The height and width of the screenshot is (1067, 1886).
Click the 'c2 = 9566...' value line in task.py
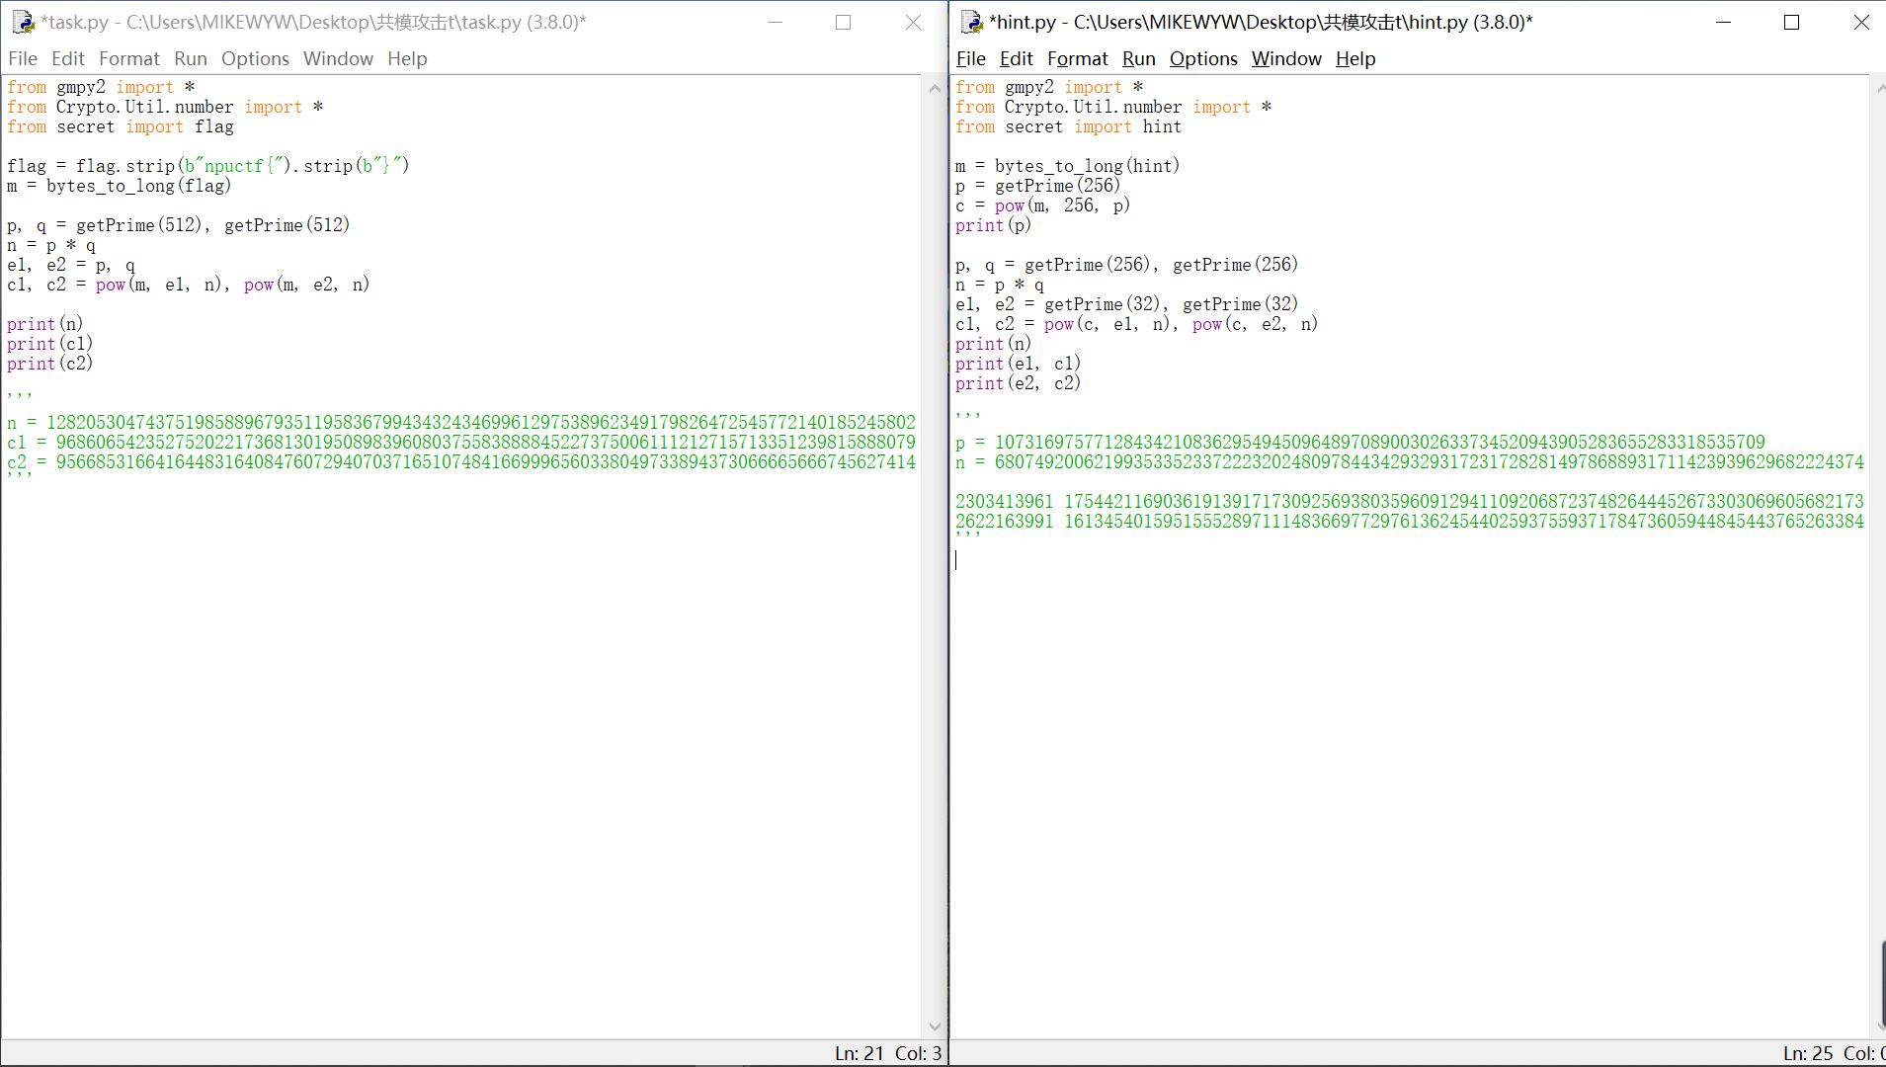click(x=461, y=462)
